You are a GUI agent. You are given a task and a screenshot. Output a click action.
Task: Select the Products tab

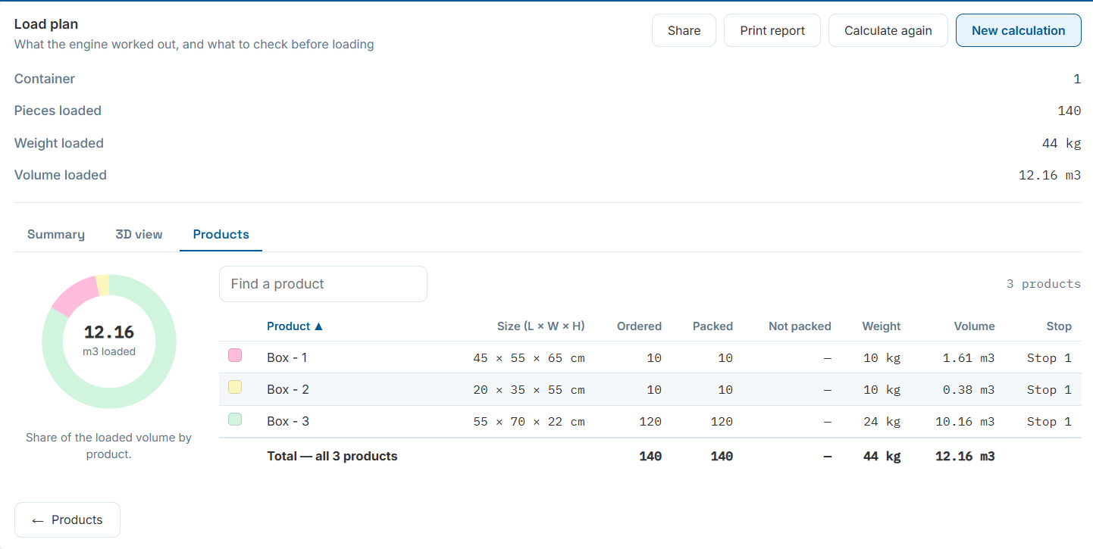pyautogui.click(x=221, y=235)
